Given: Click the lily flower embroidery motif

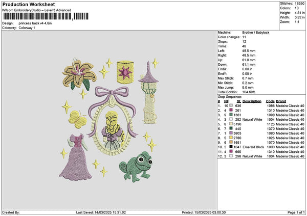Looking at the screenshot, I should click(x=79, y=74).
